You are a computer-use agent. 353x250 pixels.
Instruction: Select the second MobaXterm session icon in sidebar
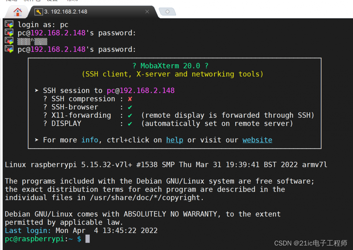[x=9, y=33]
